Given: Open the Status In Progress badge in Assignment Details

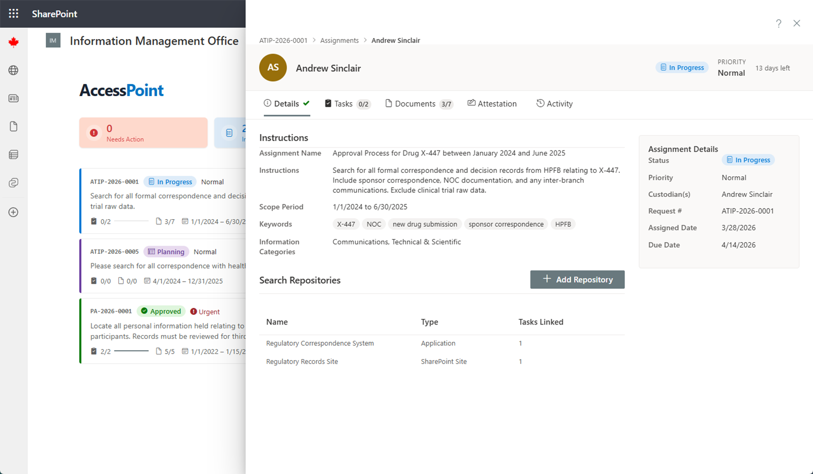Looking at the screenshot, I should [x=747, y=160].
